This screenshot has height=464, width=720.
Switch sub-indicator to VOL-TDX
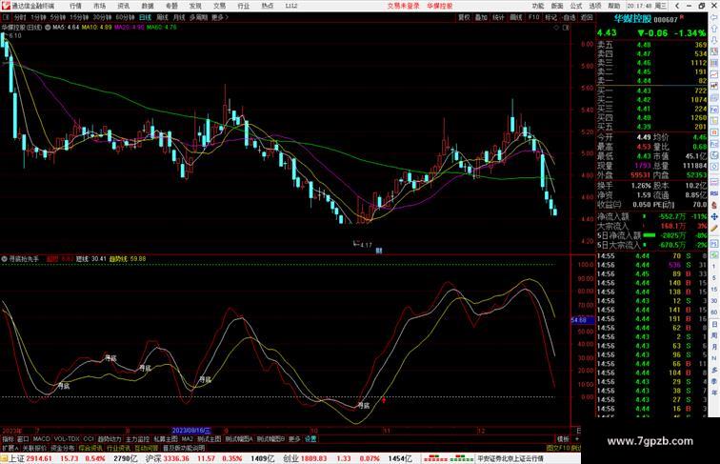pyautogui.click(x=67, y=439)
